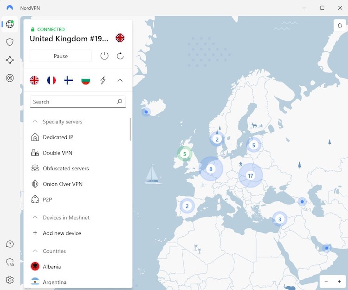Click the Middle East cluster marked 3
Image resolution: width=348 pixels, height=290 pixels.
click(x=280, y=219)
